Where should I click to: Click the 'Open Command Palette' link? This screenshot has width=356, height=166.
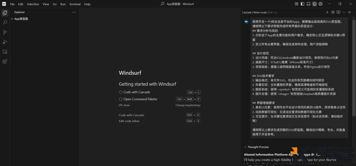tap(140, 99)
